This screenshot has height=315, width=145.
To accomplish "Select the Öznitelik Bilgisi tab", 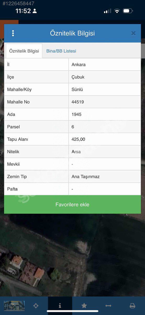I will tap(24, 51).
